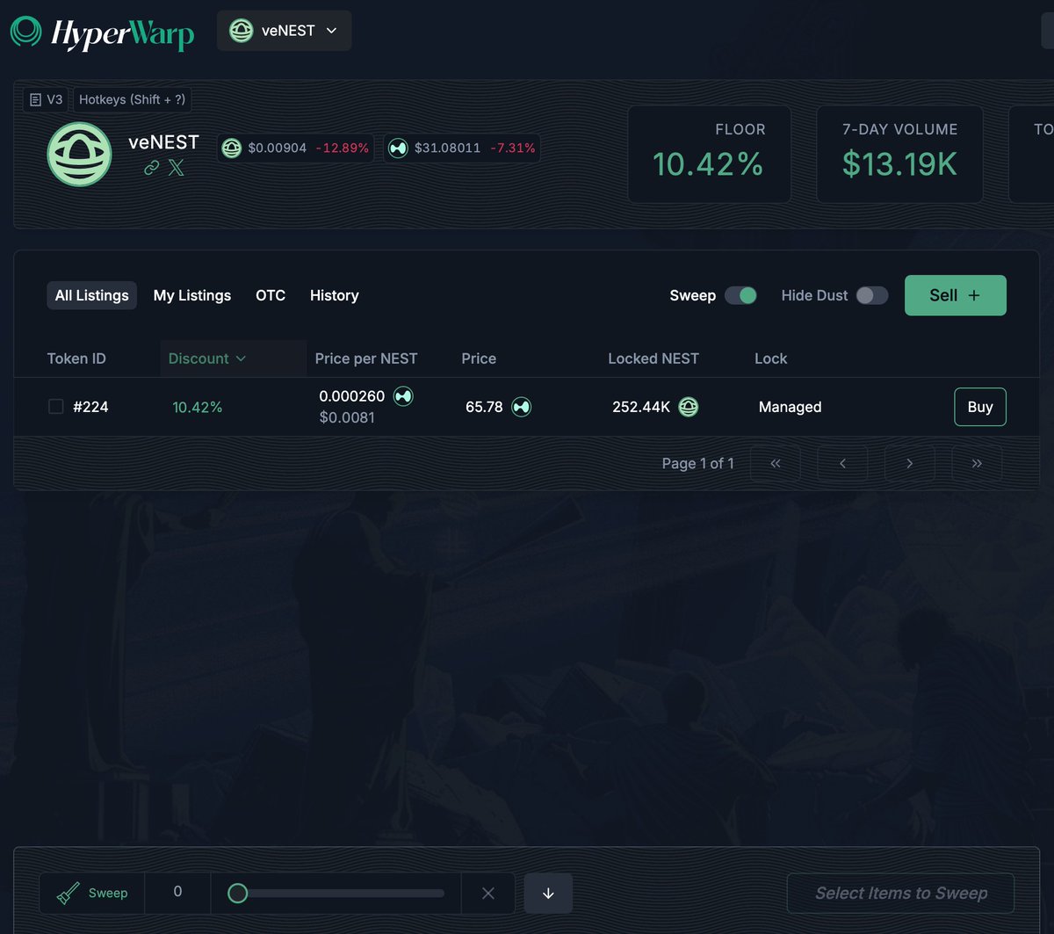The image size is (1054, 934).
Task: Clear the sweep selection with X
Action: point(488,893)
